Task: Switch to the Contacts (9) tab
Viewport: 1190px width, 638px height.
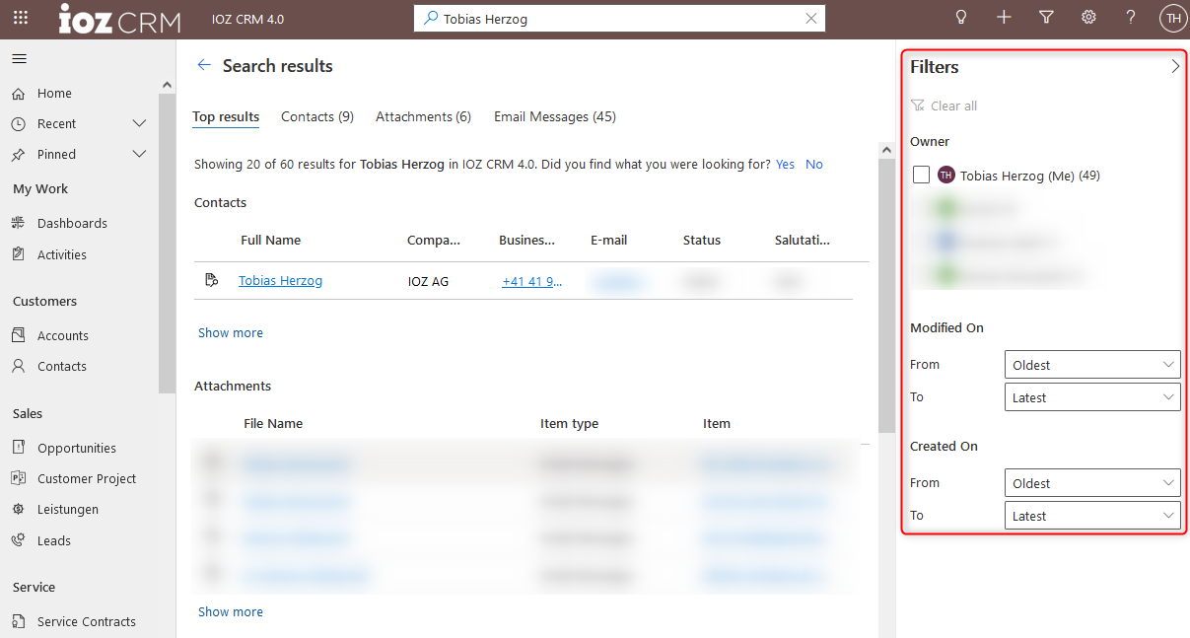Action: (x=317, y=116)
